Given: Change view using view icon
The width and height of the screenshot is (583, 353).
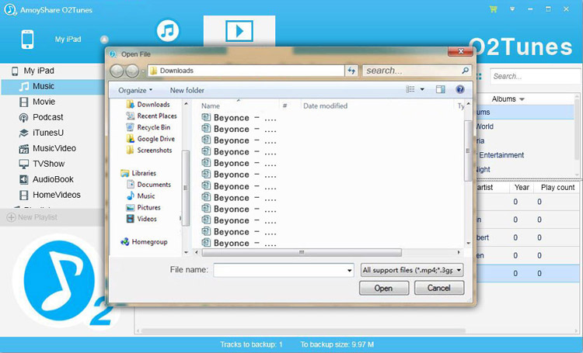Looking at the screenshot, I should point(410,89).
